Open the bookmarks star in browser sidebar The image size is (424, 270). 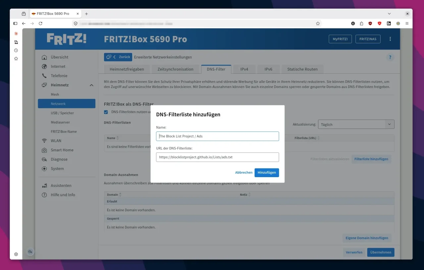click(x=16, y=58)
